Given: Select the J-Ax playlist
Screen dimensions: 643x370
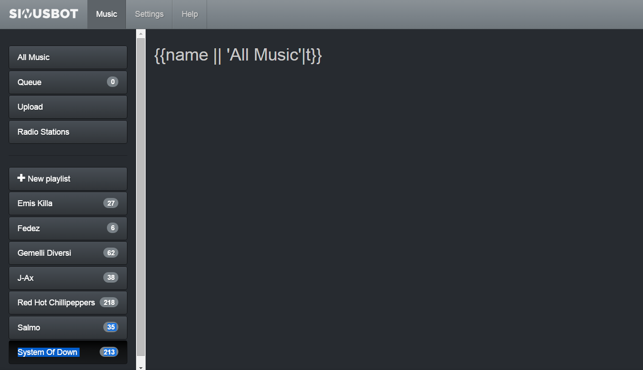Looking at the screenshot, I should pyautogui.click(x=68, y=278).
